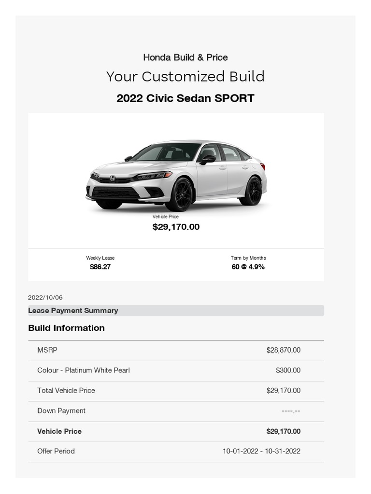Select the Down Payment row label
Screen dimensions: 371x494
coord(61,411)
